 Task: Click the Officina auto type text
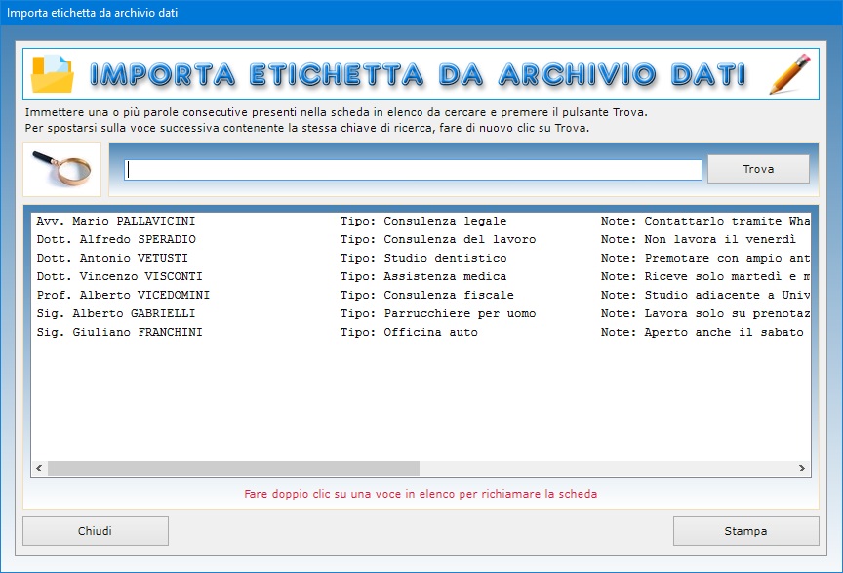pyautogui.click(x=430, y=333)
